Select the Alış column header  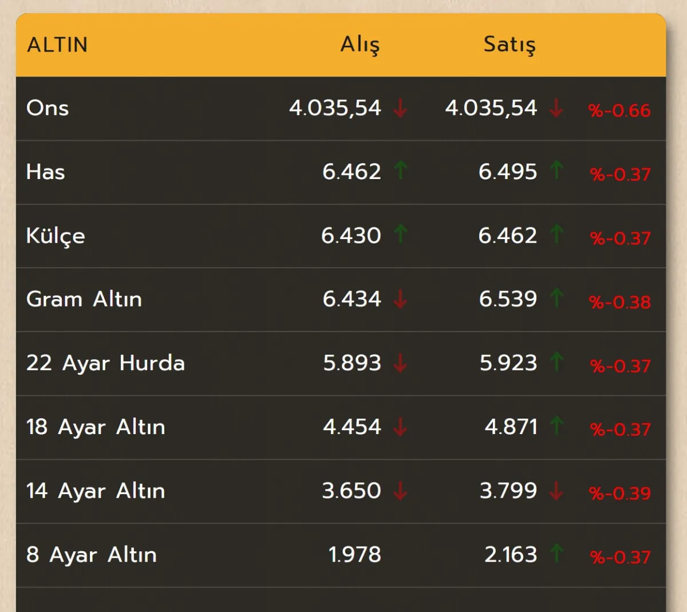(x=360, y=45)
